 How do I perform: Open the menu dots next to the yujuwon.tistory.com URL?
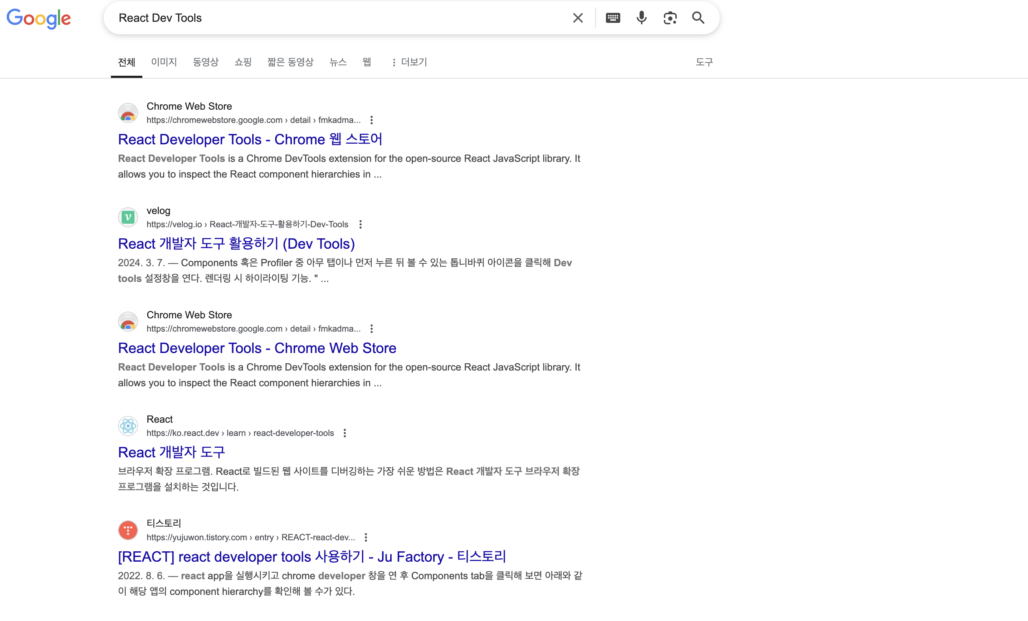coord(366,537)
